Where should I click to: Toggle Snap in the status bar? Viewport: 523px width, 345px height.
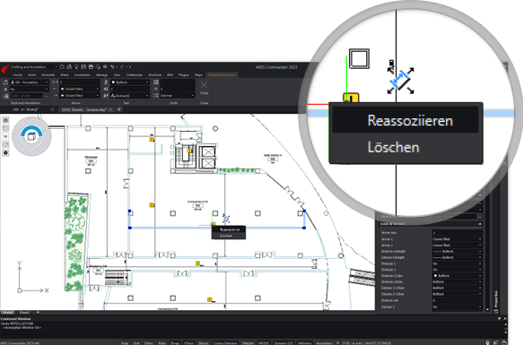tap(125, 342)
